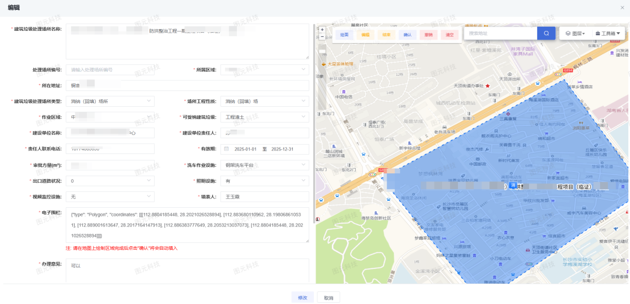Click the 处理场所编号 input field
The height and width of the screenshot is (304, 630).
(110, 69)
